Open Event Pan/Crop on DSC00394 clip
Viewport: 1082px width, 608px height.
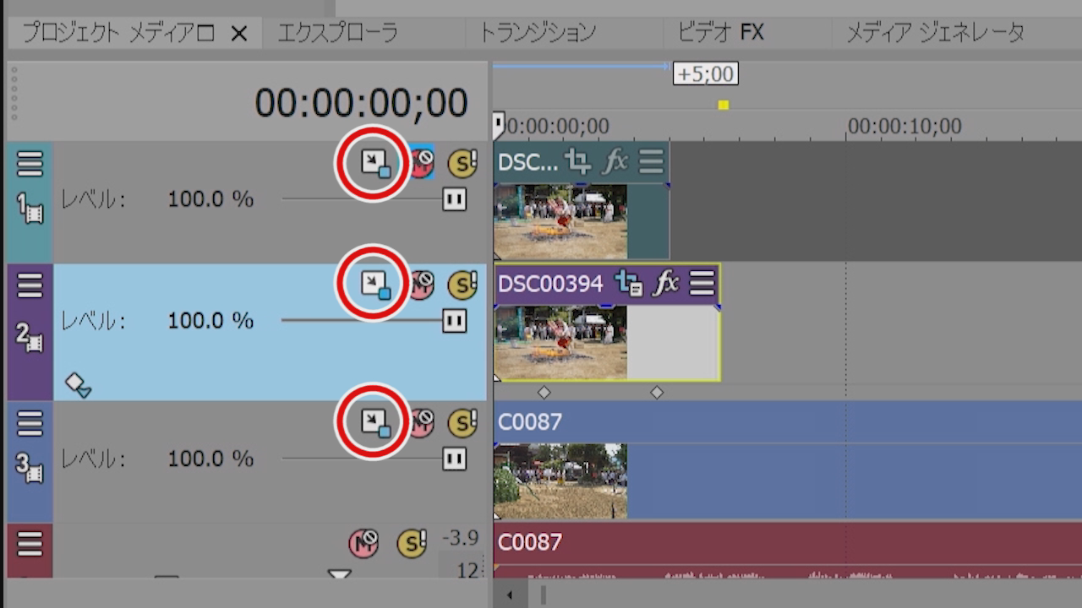click(x=628, y=283)
